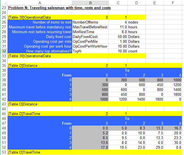Click row 32 header
This screenshot has height=155, width=184.
coord(3,51)
